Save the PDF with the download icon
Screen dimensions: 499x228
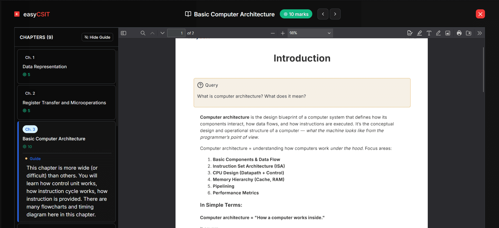coord(469,33)
